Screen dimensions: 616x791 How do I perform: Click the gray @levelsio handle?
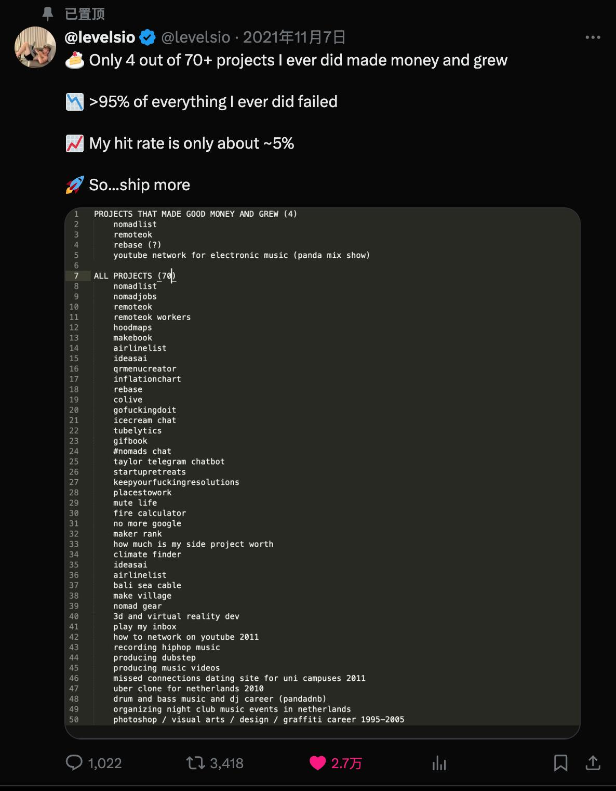tap(196, 37)
